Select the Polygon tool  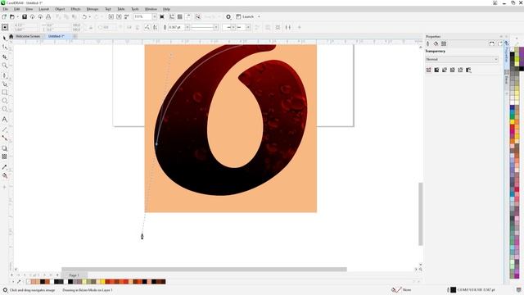point(5,109)
